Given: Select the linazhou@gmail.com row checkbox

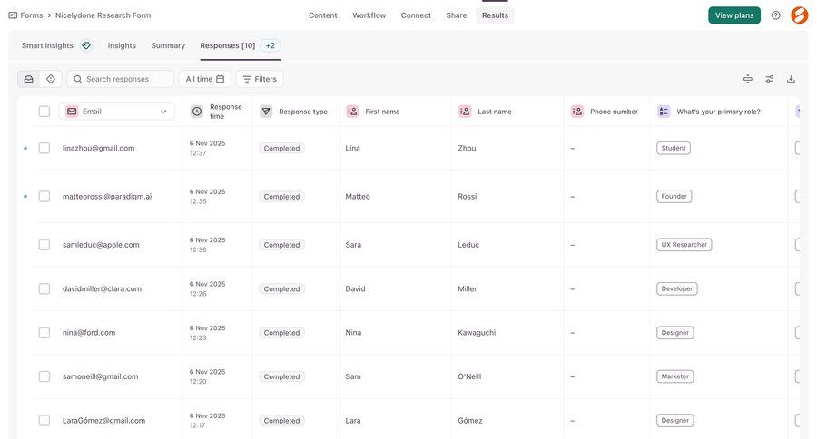Looking at the screenshot, I should pyautogui.click(x=44, y=149).
